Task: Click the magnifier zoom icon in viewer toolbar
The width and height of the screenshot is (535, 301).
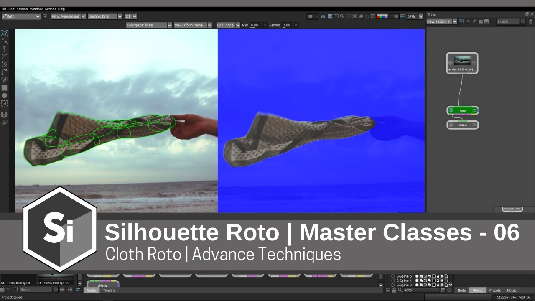Action: pos(342,16)
